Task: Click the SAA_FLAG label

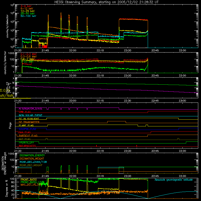Action: 25,132
